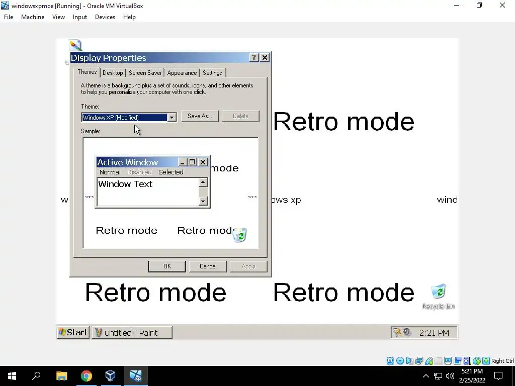Click the XP Start button
This screenshot has width=515, height=386.
click(x=73, y=333)
